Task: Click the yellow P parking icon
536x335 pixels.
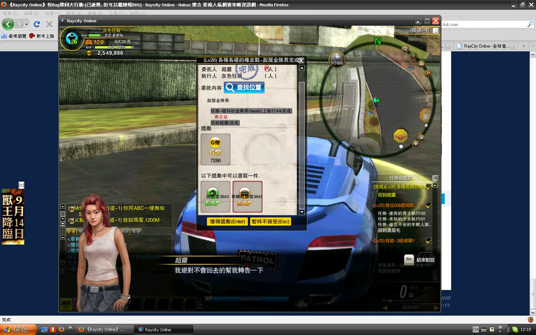Action: tap(428, 74)
